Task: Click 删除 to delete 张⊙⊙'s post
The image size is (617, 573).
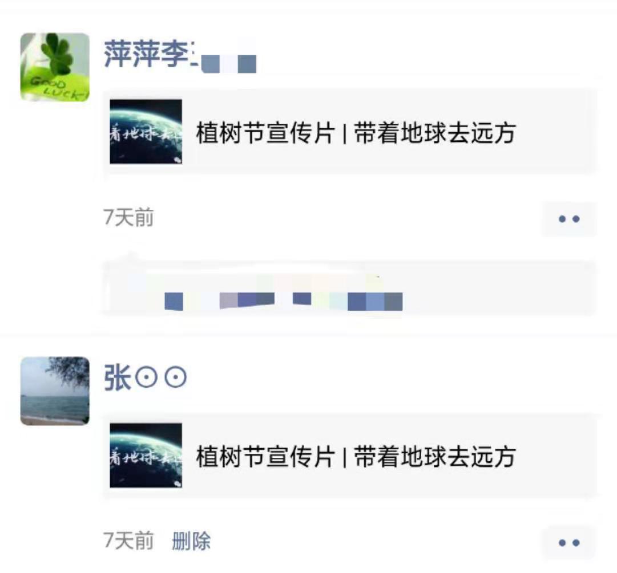Action: (191, 541)
